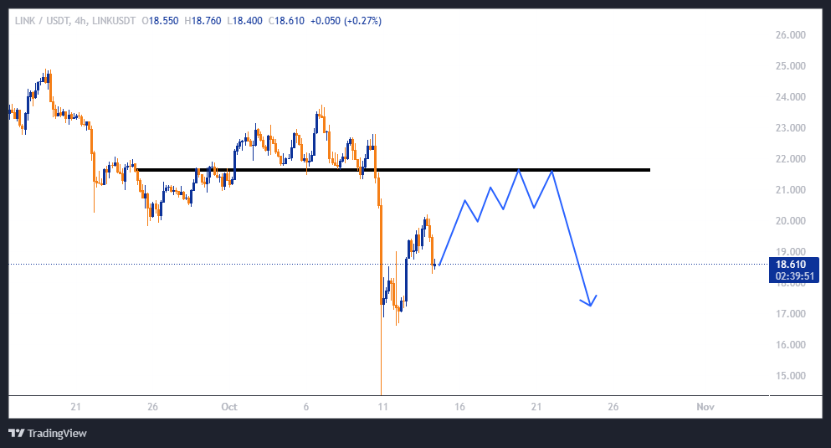The width and height of the screenshot is (831, 448).
Task: Click the high price value 18.760
Action: click(x=205, y=20)
